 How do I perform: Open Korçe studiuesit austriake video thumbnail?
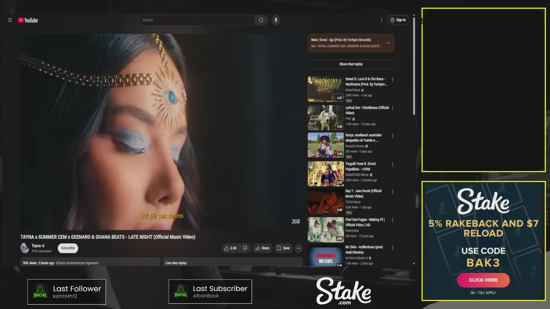[x=326, y=145]
